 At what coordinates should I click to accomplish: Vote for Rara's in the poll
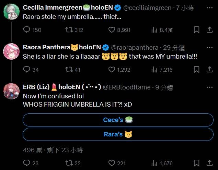tap(118, 134)
